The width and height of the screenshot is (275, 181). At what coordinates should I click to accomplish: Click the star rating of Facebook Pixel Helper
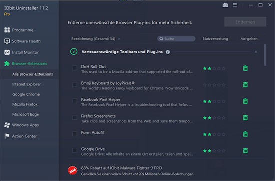(214, 101)
